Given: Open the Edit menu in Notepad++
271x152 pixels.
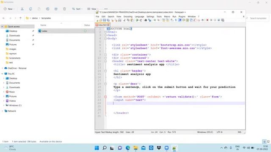Looking at the screenshot, I should [103, 16].
